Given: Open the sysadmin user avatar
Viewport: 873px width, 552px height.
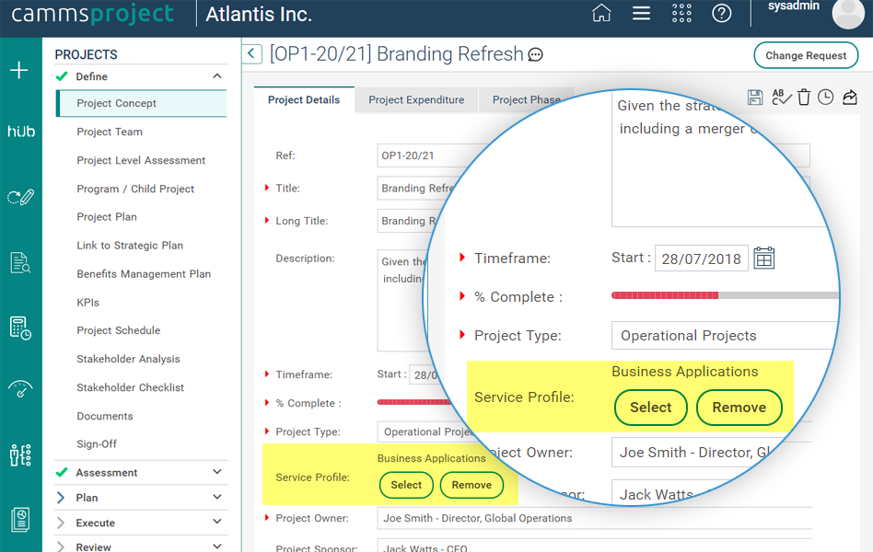Looking at the screenshot, I should pyautogui.click(x=848, y=13).
